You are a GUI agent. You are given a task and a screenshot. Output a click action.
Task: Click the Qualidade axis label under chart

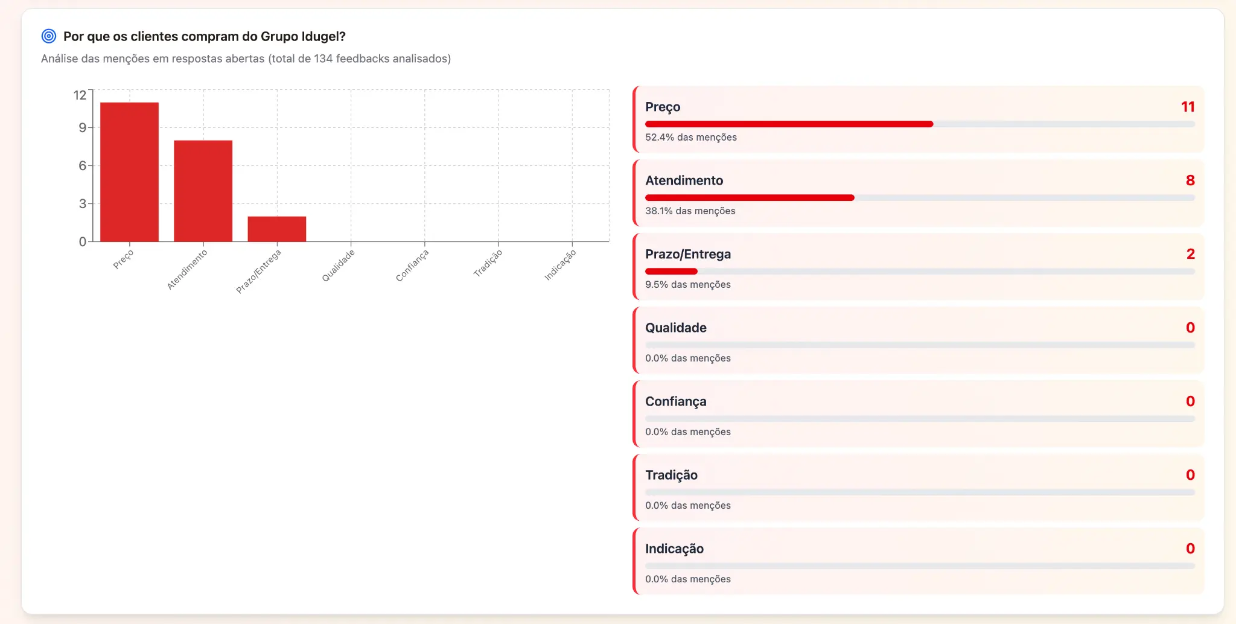point(338,266)
